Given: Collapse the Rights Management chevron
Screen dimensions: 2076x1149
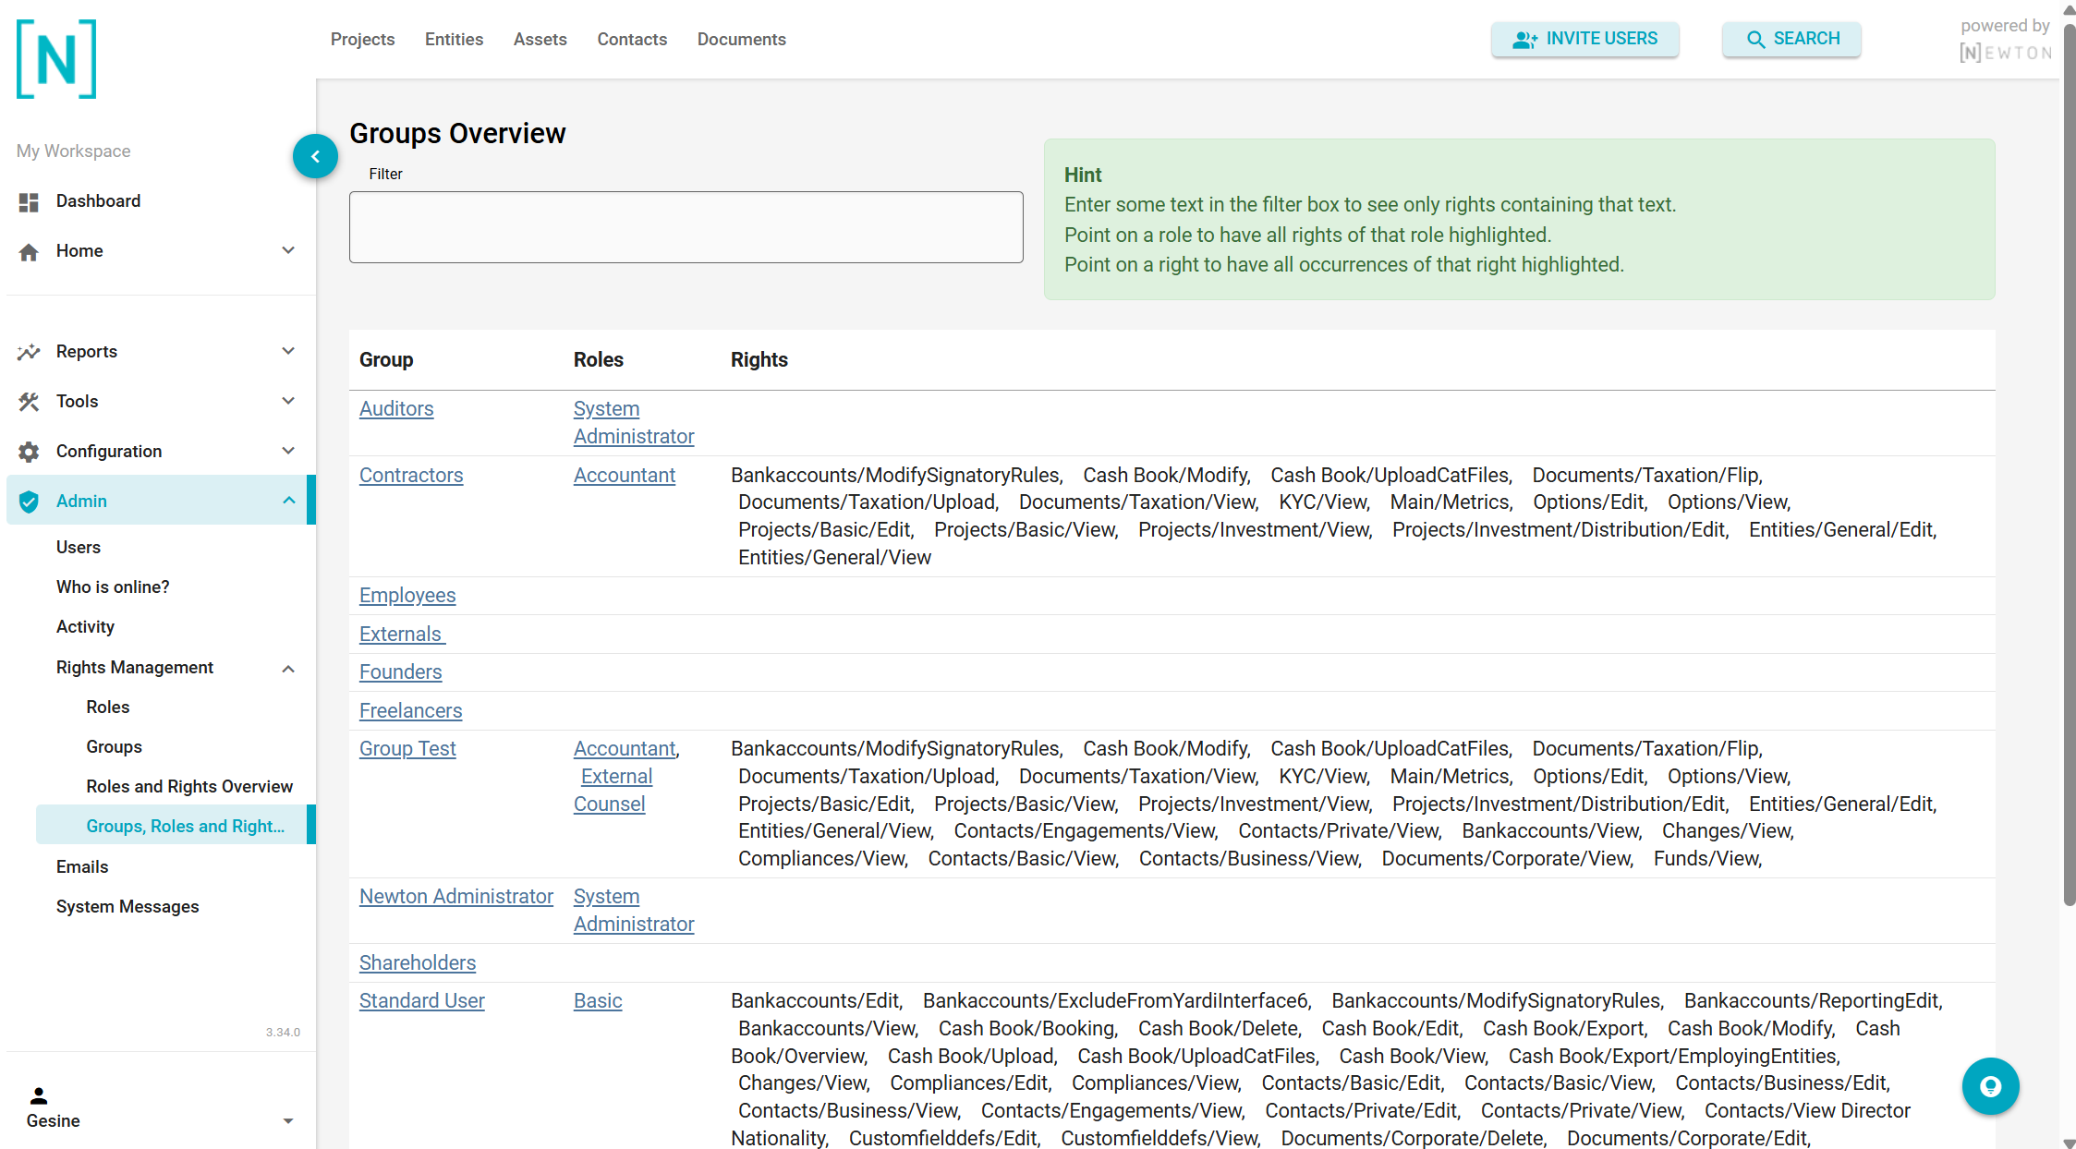Looking at the screenshot, I should pos(288,669).
